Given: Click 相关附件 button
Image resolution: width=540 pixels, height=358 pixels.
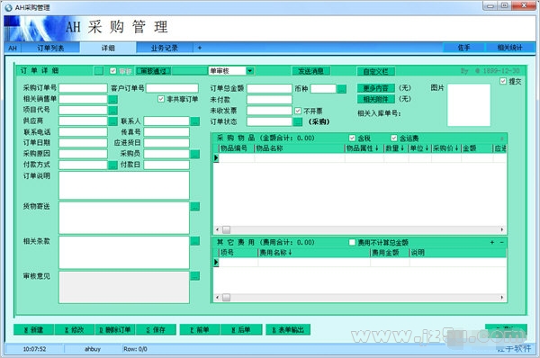Looking at the screenshot, I should pyautogui.click(x=375, y=99).
